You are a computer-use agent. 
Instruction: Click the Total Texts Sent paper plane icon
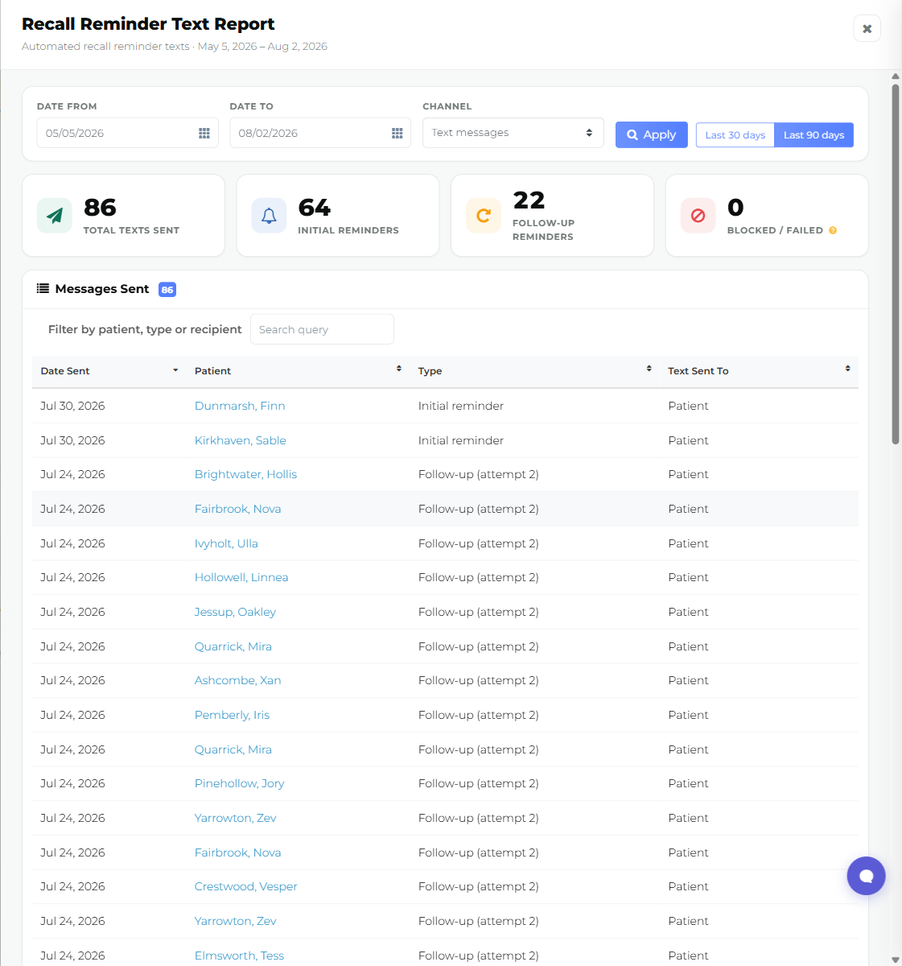(x=55, y=216)
